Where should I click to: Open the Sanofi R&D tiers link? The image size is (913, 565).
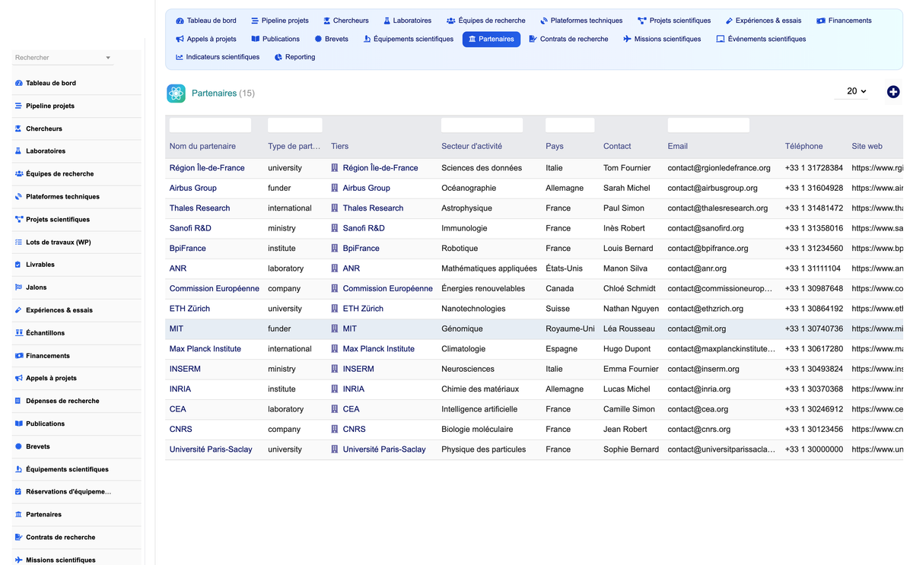[364, 228]
